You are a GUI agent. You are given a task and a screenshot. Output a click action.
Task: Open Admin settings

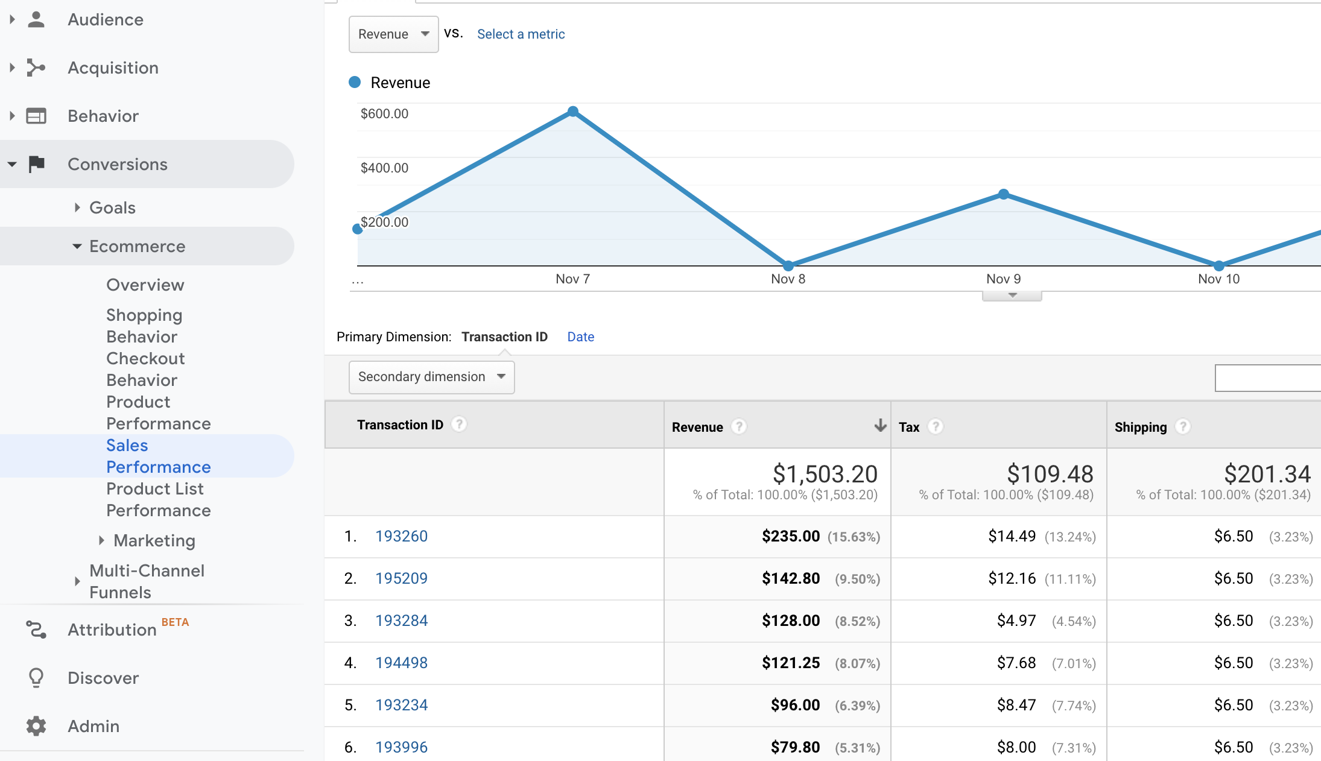point(93,726)
